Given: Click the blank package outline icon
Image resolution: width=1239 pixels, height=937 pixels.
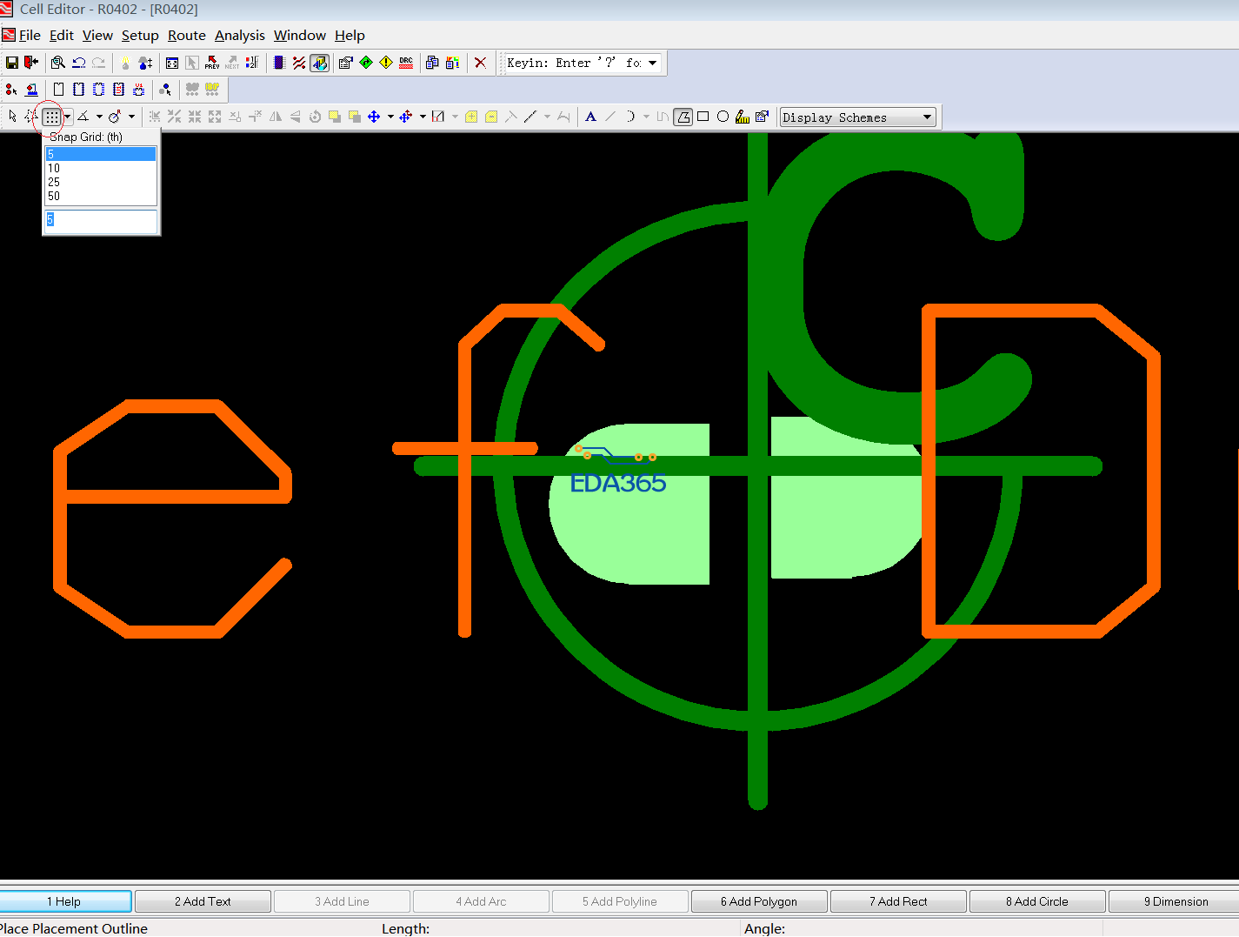Looking at the screenshot, I should (x=58, y=89).
